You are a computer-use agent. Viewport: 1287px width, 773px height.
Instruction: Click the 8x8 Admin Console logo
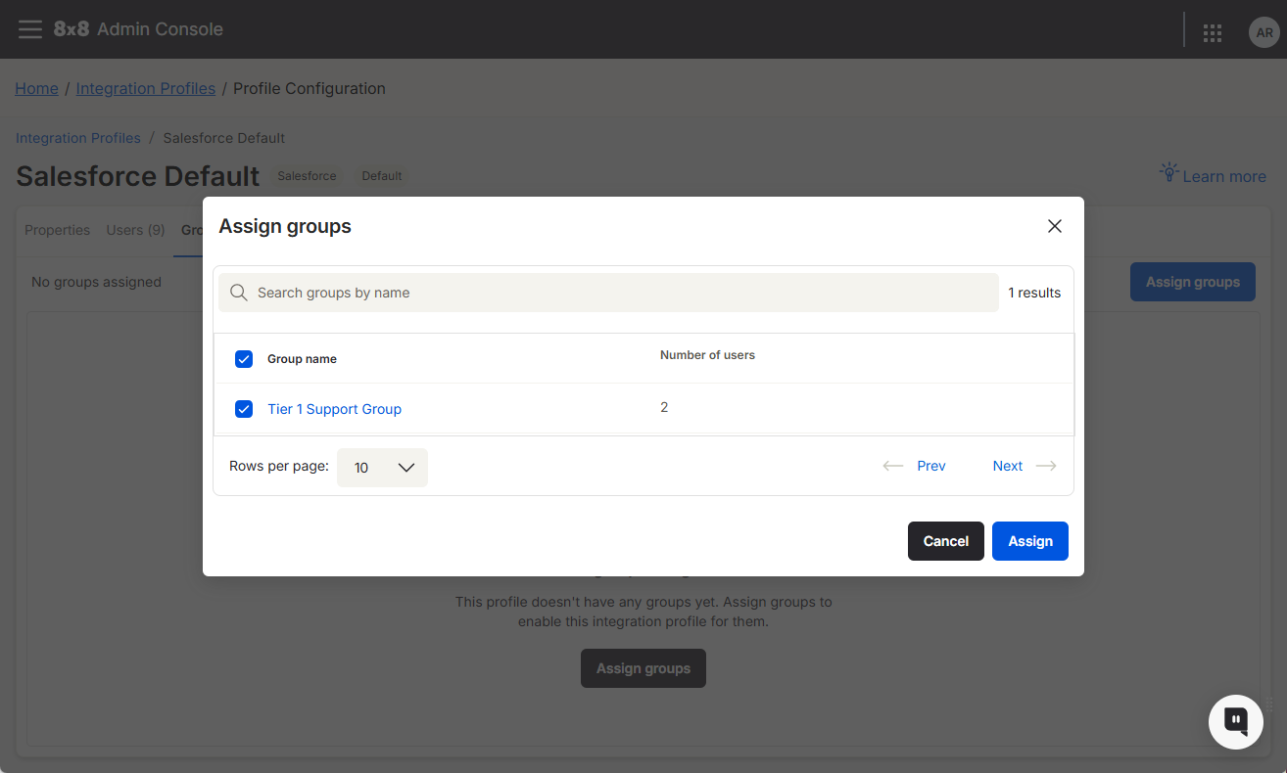click(x=138, y=29)
